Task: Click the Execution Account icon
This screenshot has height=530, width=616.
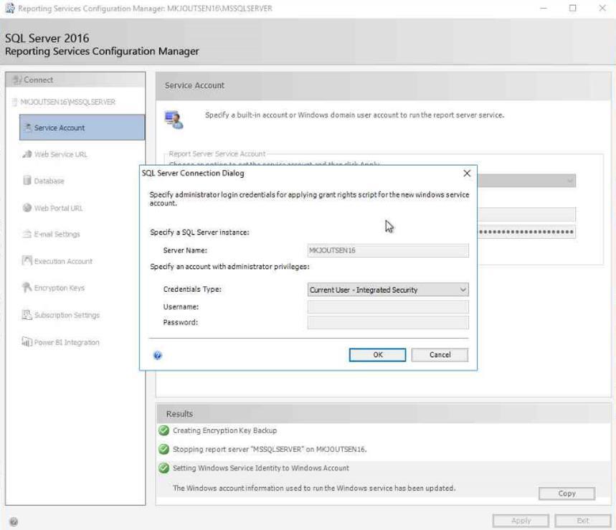Action: coord(27,260)
